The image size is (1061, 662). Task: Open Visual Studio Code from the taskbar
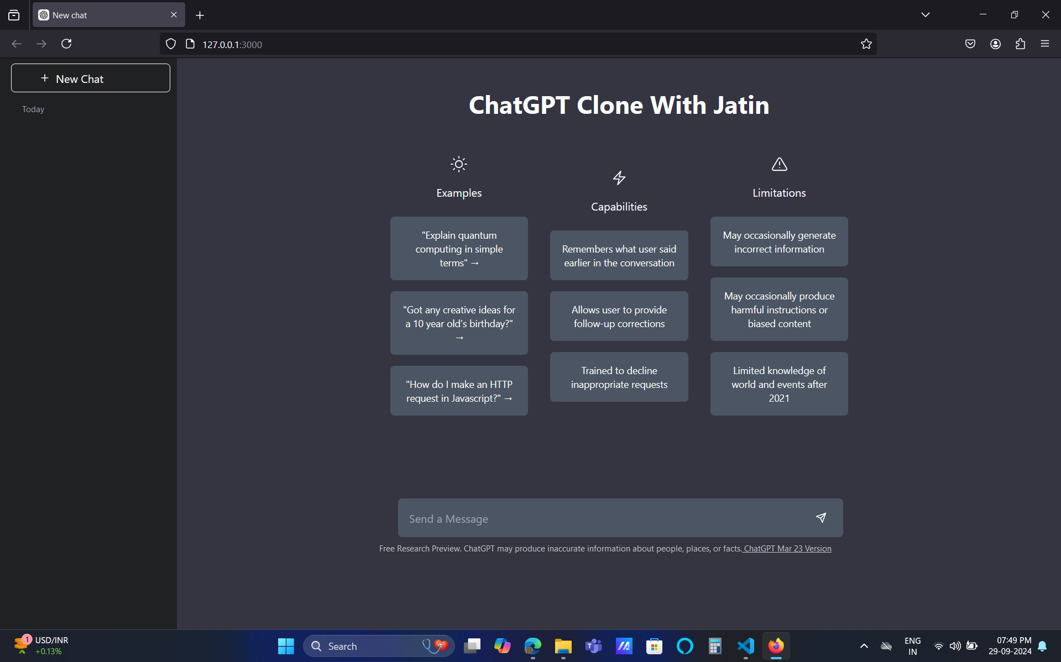point(745,645)
